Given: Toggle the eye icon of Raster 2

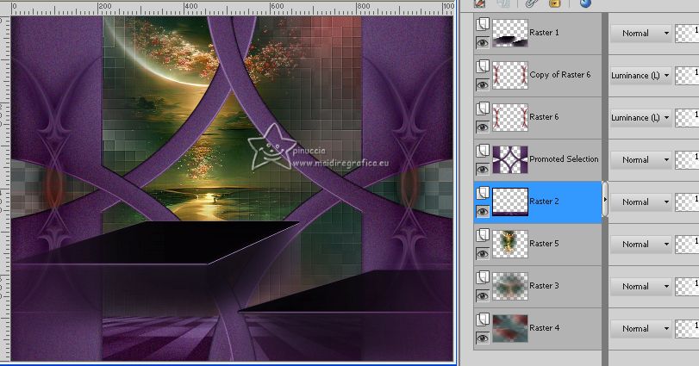Looking at the screenshot, I should click(483, 212).
